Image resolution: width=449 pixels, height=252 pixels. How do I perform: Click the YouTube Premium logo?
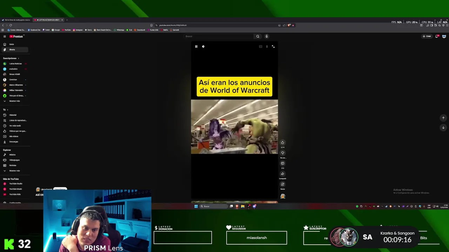click(16, 36)
